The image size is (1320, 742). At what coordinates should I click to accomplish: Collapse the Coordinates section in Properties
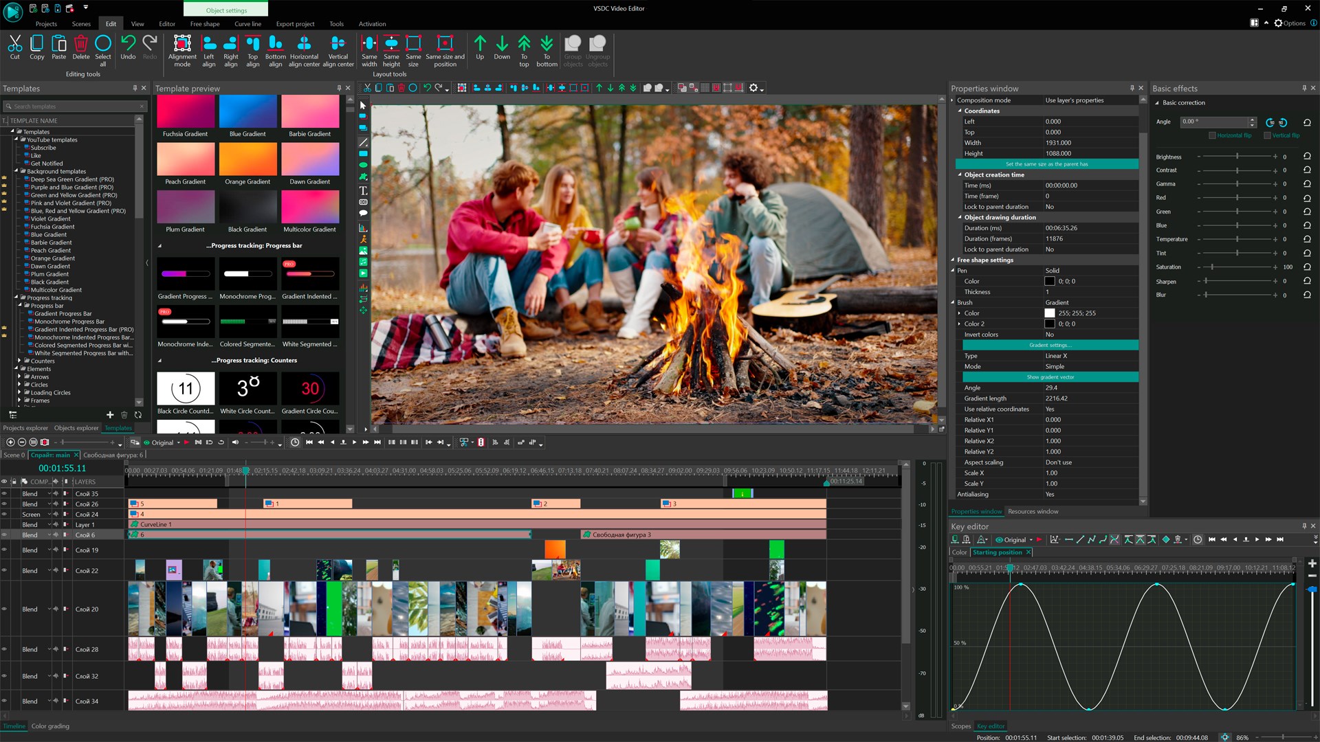pos(960,111)
